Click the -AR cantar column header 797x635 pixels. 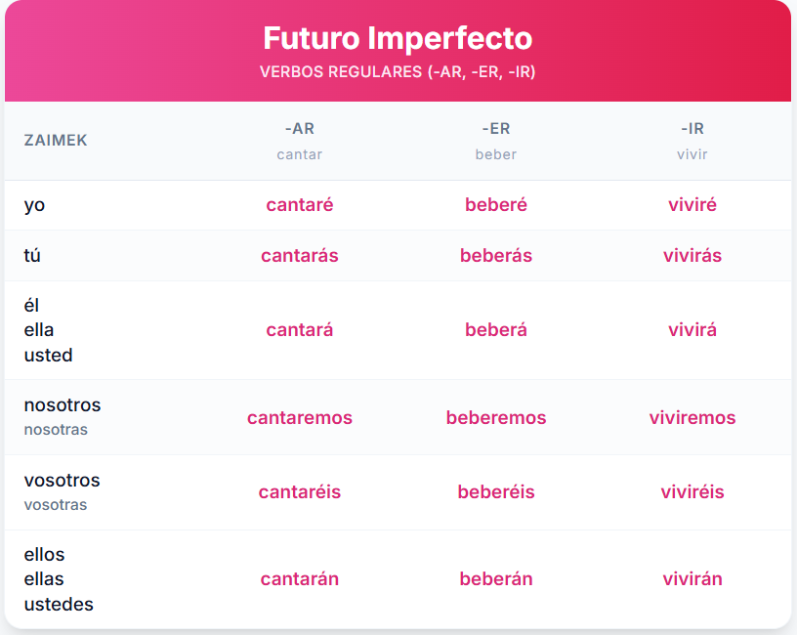tap(300, 141)
